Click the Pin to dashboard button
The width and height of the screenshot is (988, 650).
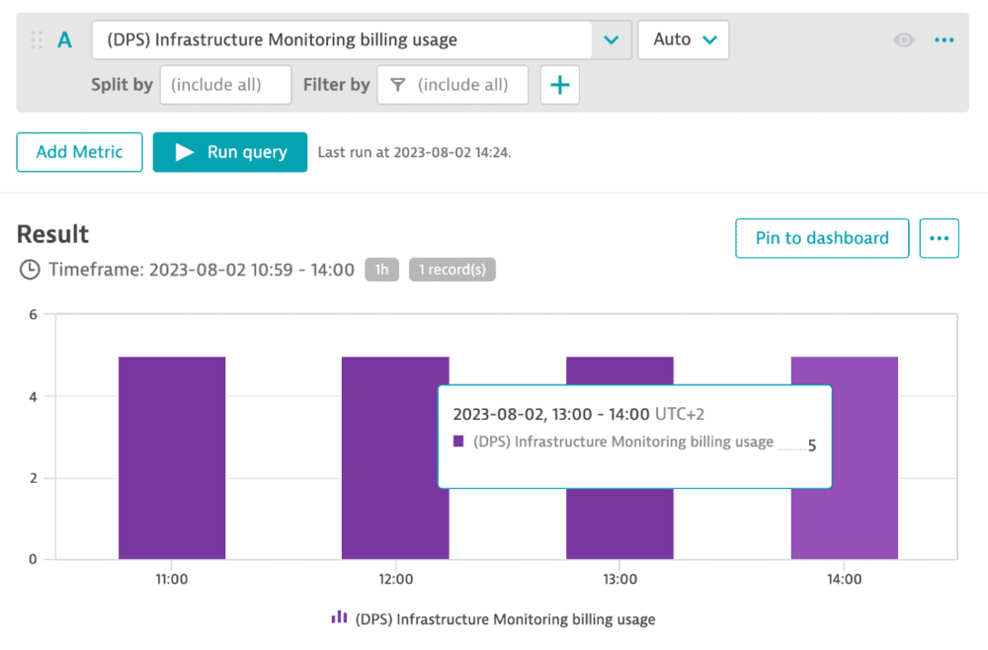coord(822,238)
